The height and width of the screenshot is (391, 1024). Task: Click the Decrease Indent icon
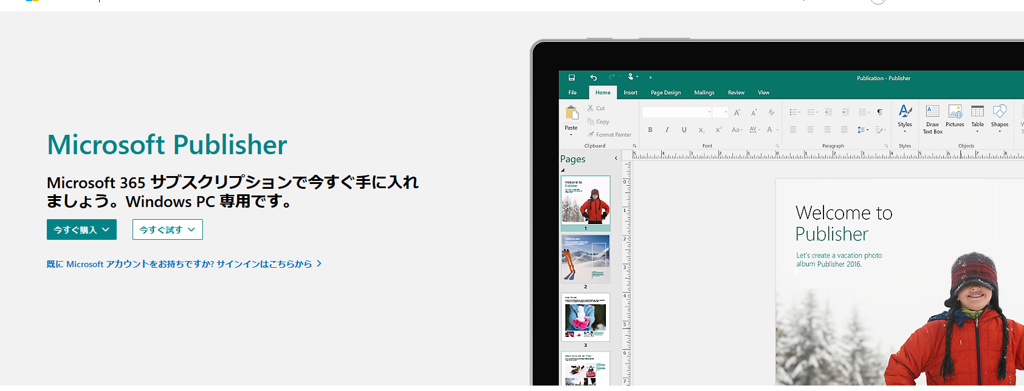coord(828,112)
